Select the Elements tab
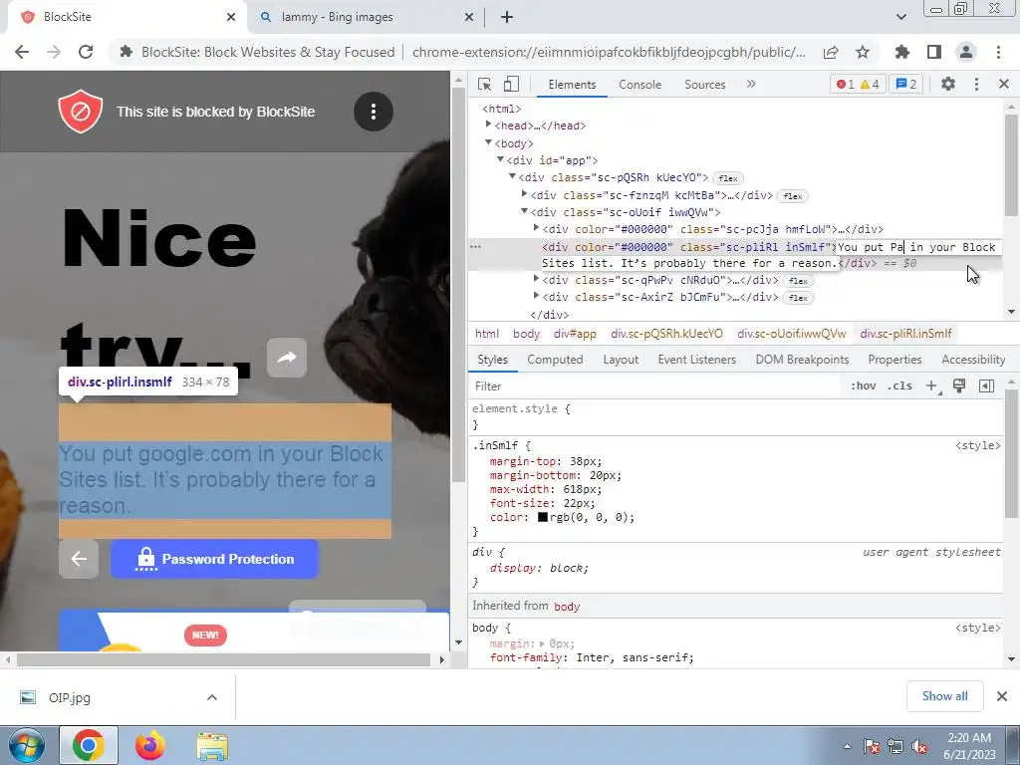1020x765 pixels. 572,85
